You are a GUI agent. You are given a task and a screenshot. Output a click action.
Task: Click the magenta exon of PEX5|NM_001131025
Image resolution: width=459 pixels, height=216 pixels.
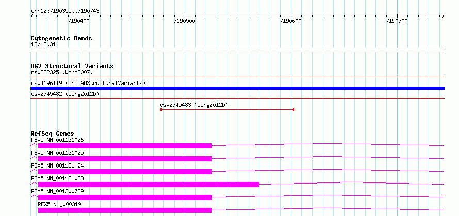125,159
